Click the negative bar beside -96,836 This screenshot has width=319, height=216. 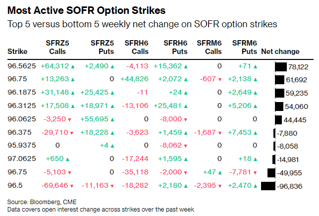click(267, 186)
